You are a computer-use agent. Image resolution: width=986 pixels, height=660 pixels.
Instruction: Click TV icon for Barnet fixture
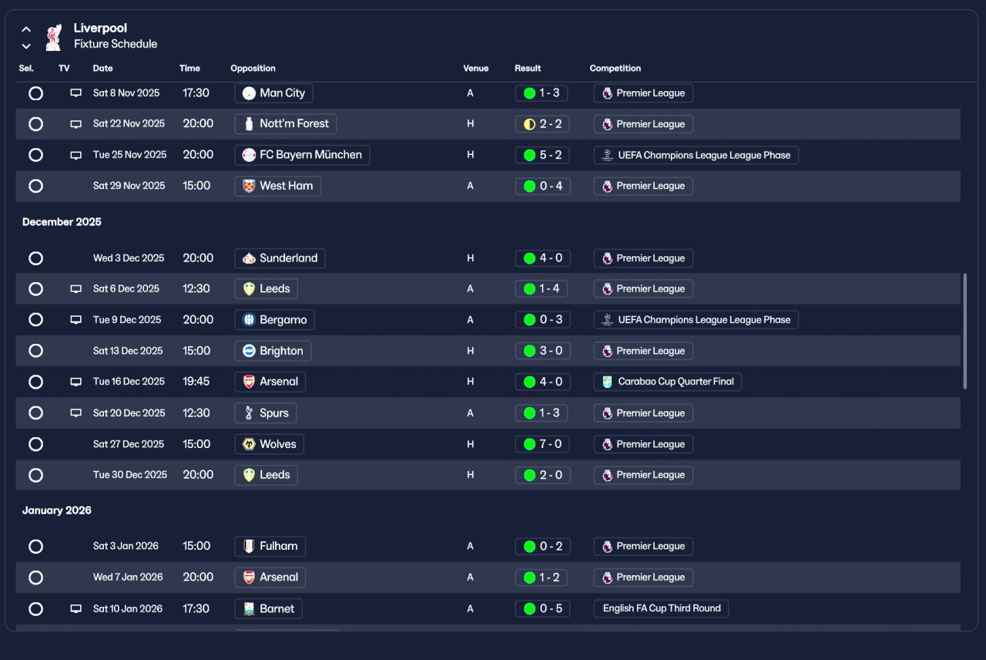(75, 608)
